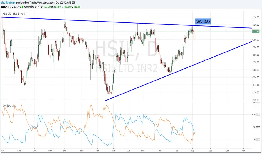262x154 pixels.
Task: Click the 280.00 price axis label
Action: (256, 55)
